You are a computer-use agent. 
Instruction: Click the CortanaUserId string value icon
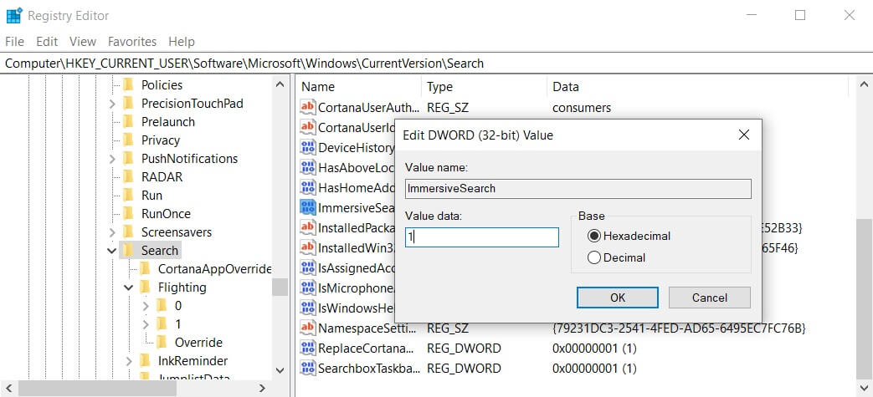click(307, 127)
